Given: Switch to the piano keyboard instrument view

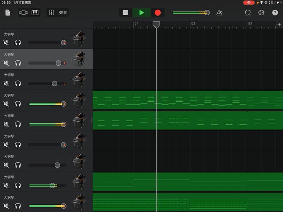Looking at the screenshot, I should (x=35, y=13).
